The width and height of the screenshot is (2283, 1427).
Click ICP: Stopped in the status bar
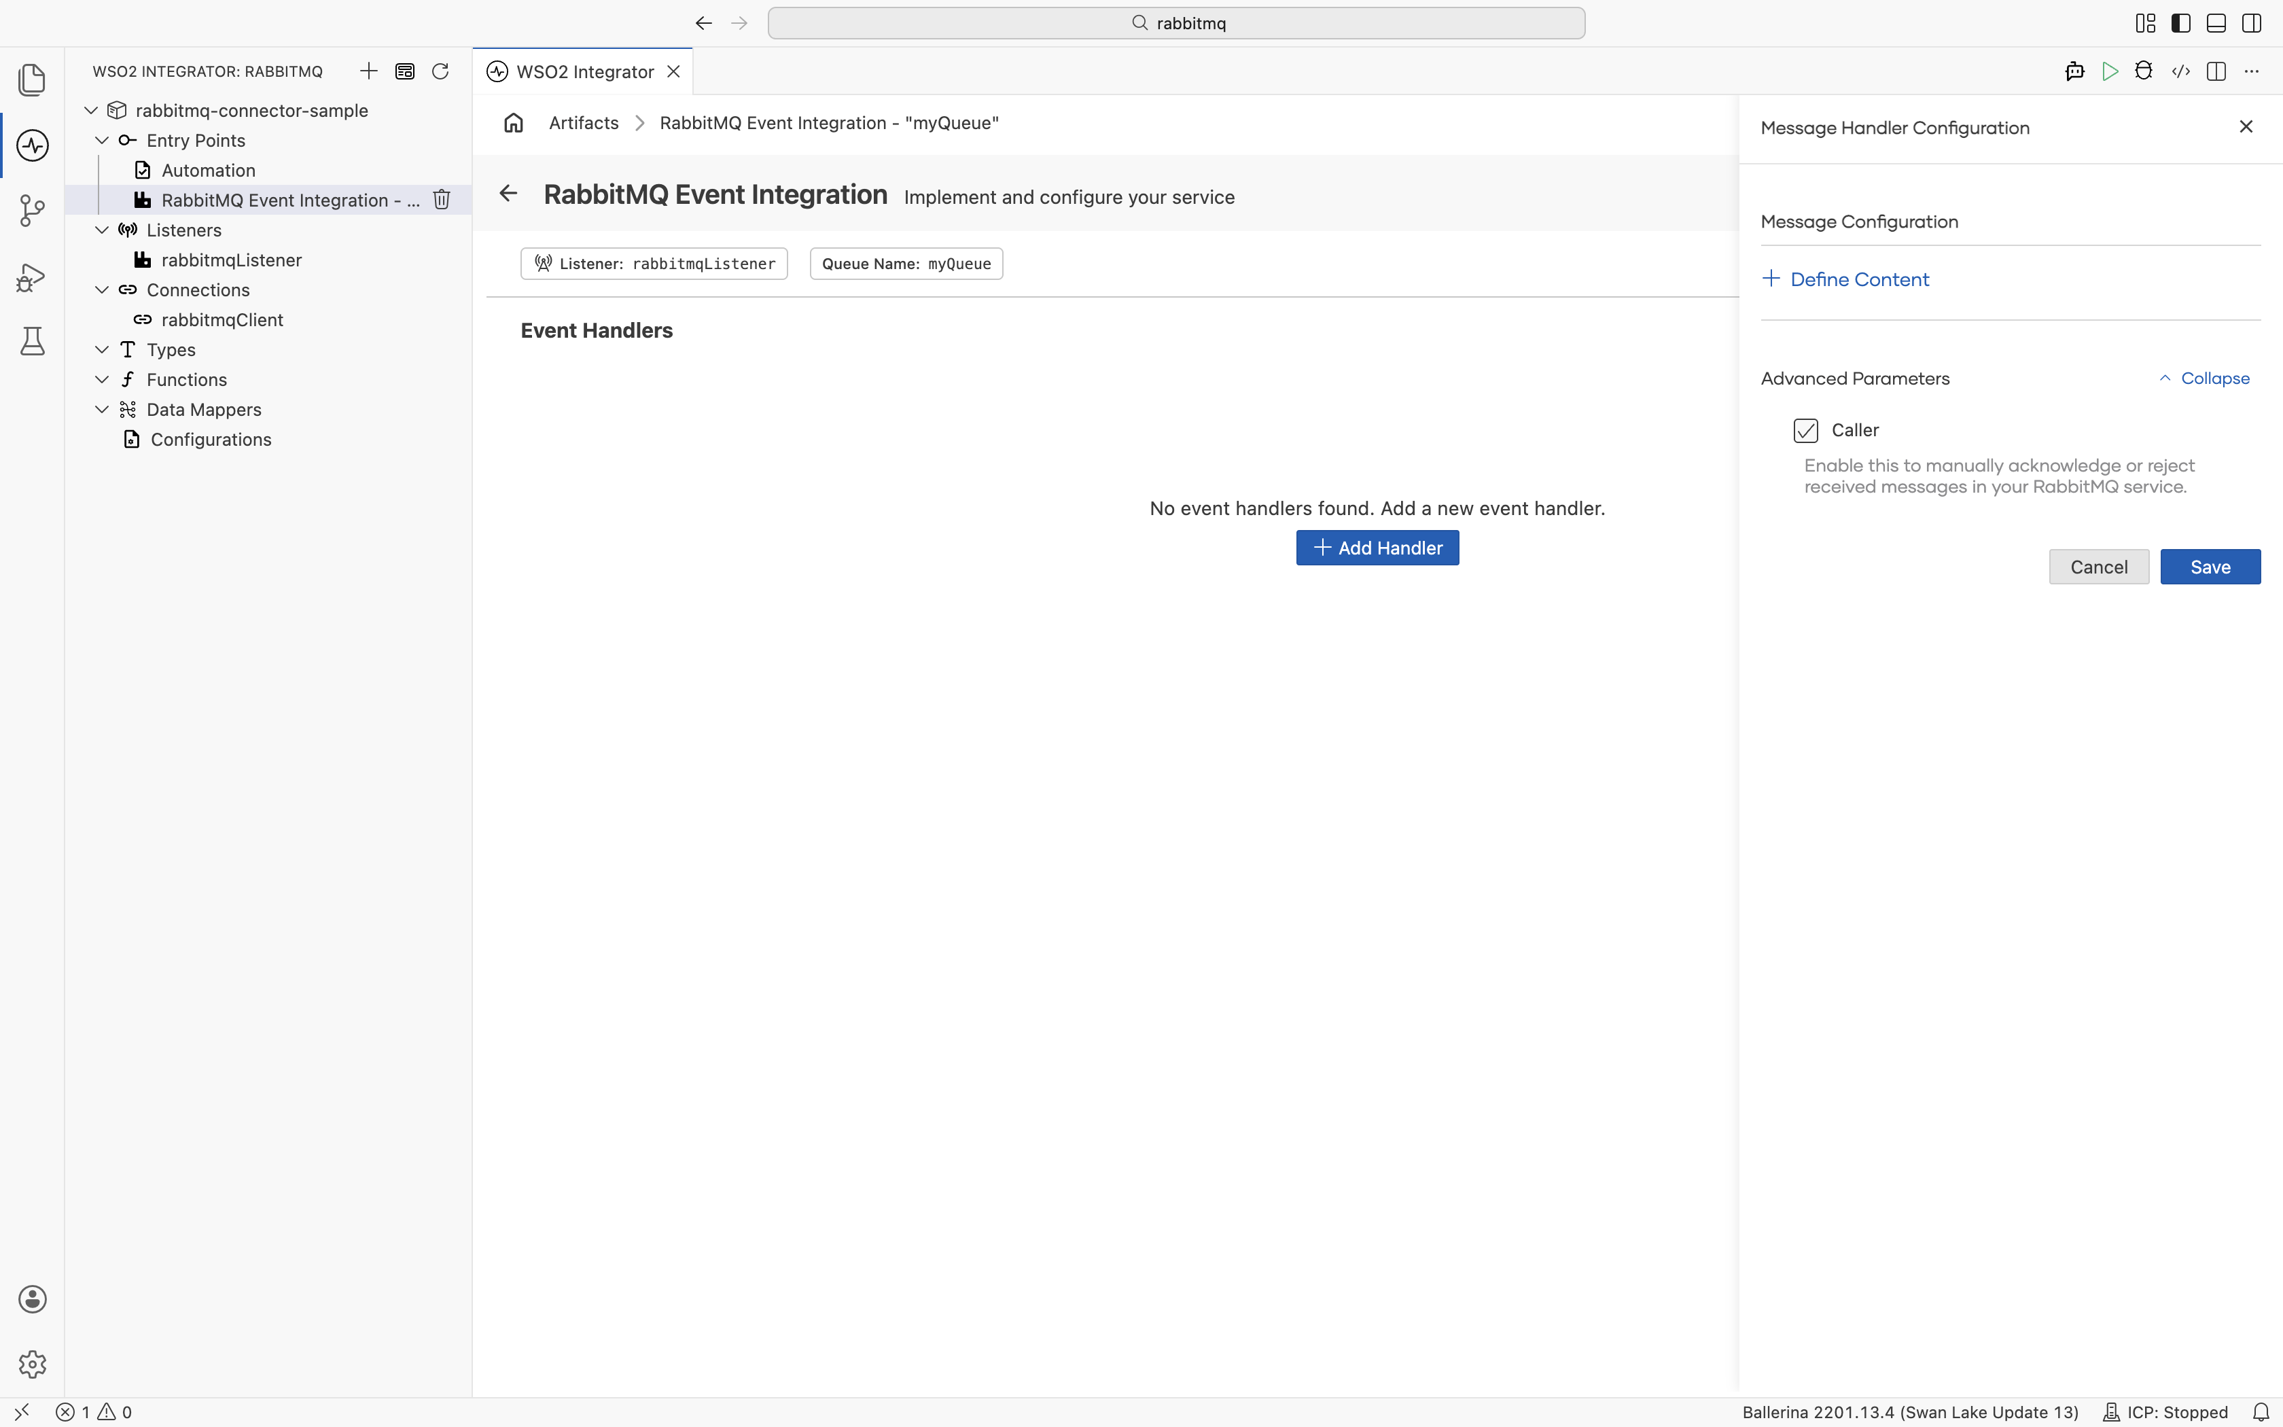[x=2166, y=1412]
